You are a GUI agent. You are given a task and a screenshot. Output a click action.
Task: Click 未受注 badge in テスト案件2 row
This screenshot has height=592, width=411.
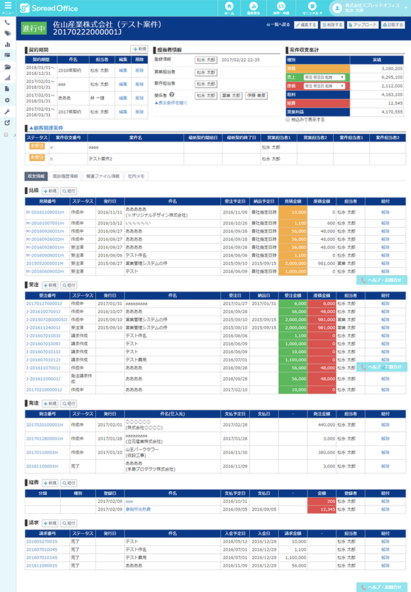(x=37, y=158)
